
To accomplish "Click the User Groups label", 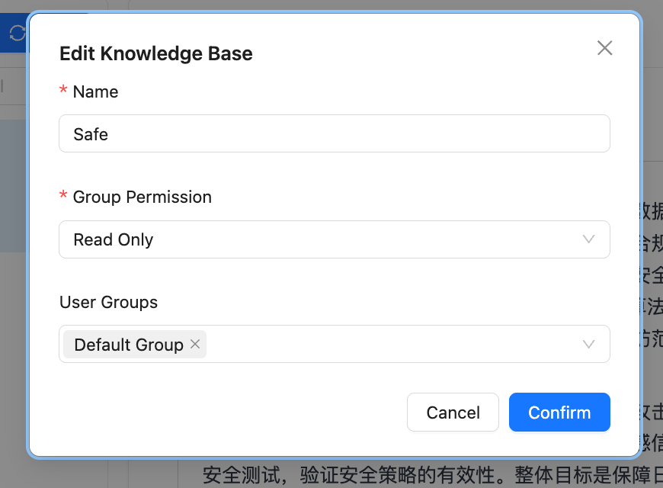I will tap(108, 302).
